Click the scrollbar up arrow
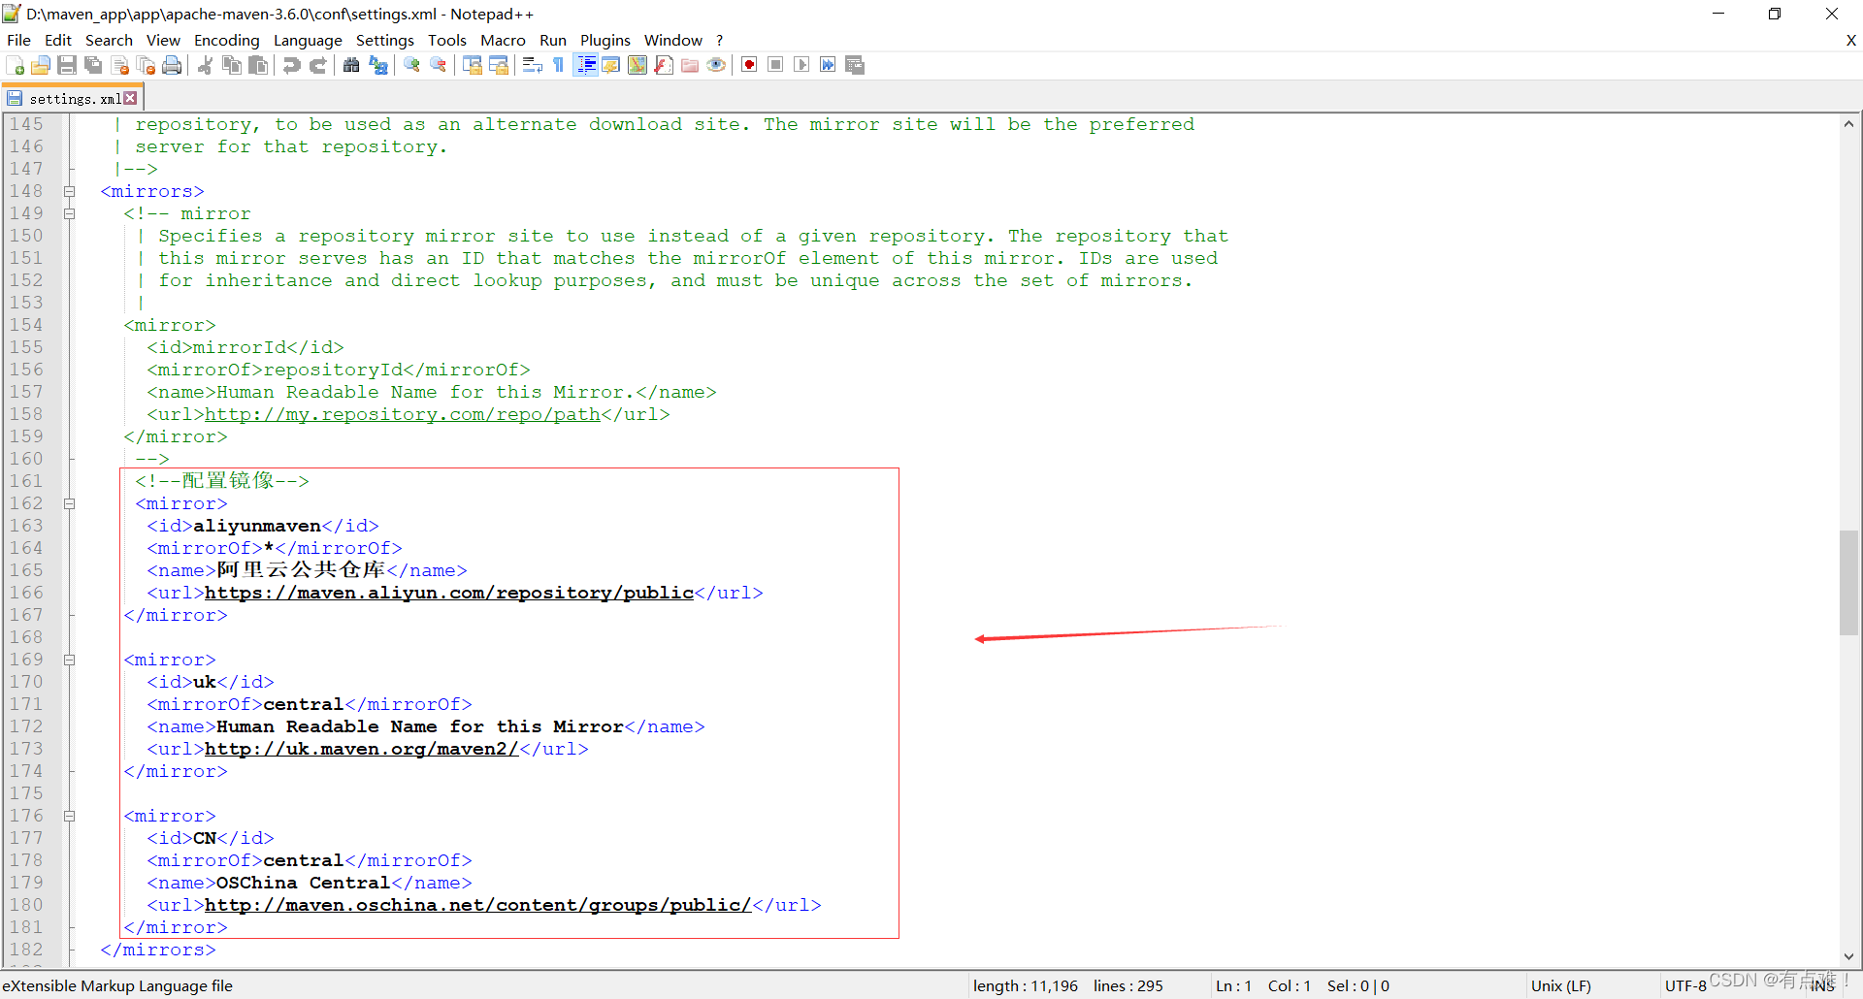Screen dimensions: 1863x999 [x=1848, y=123]
